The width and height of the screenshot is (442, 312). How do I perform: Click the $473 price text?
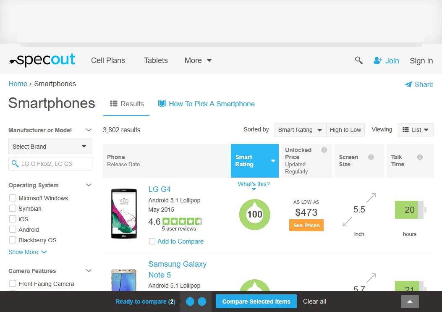[306, 212]
